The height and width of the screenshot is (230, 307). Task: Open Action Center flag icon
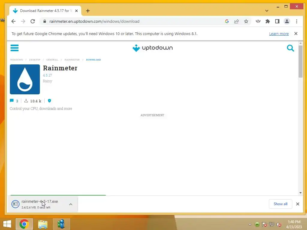[x=264, y=224]
